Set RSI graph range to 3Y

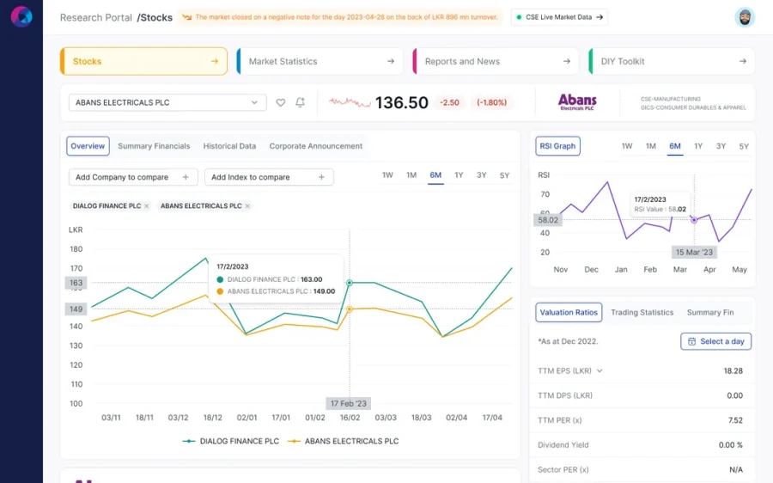coord(721,146)
